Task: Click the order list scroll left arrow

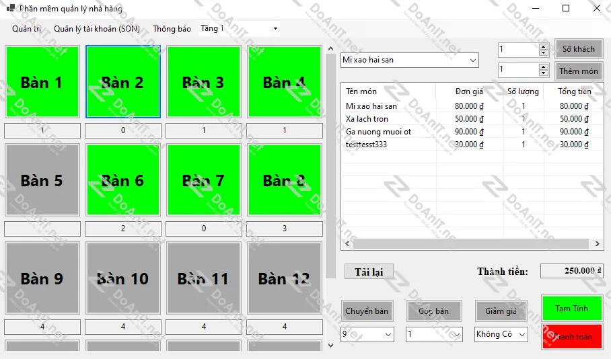Action: tap(347, 244)
